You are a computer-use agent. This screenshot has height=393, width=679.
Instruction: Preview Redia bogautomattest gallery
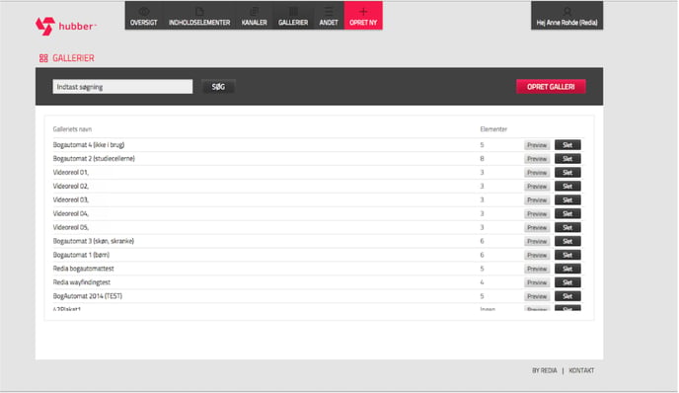(x=537, y=270)
